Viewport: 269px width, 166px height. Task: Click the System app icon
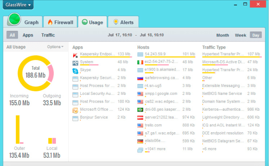tap(75, 63)
